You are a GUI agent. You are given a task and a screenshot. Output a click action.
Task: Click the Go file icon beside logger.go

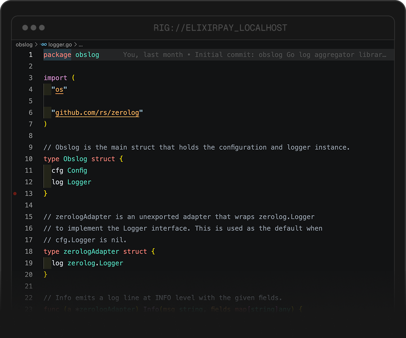(x=44, y=45)
